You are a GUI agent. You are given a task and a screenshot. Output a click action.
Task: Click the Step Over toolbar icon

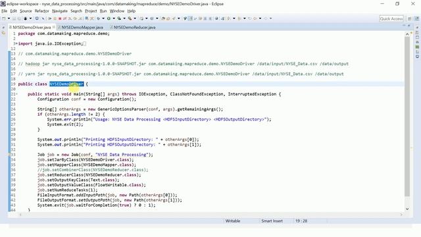(75, 18)
